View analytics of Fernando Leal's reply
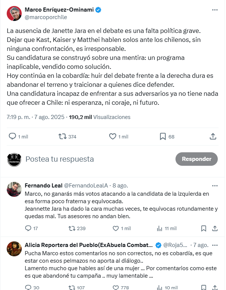The image size is (226, 290). coord(160,228)
